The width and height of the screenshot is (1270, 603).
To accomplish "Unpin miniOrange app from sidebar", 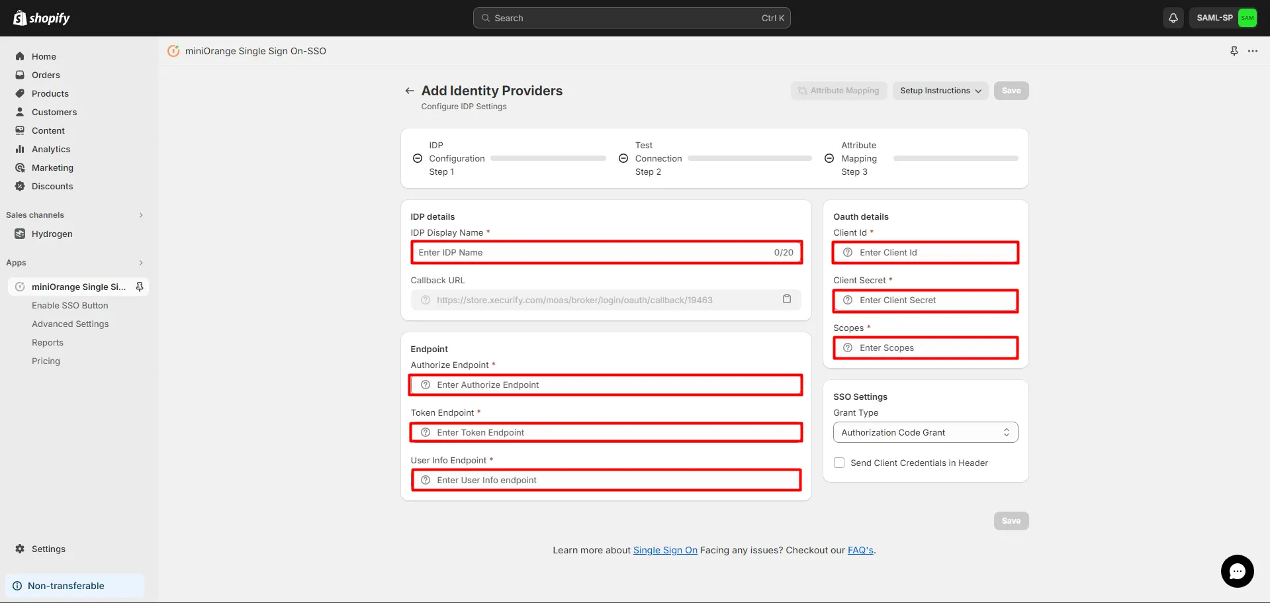I will point(140,287).
